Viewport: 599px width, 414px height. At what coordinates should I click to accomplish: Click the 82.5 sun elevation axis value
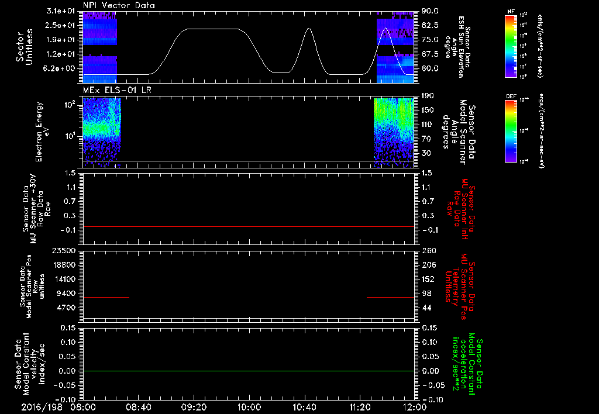431,25
